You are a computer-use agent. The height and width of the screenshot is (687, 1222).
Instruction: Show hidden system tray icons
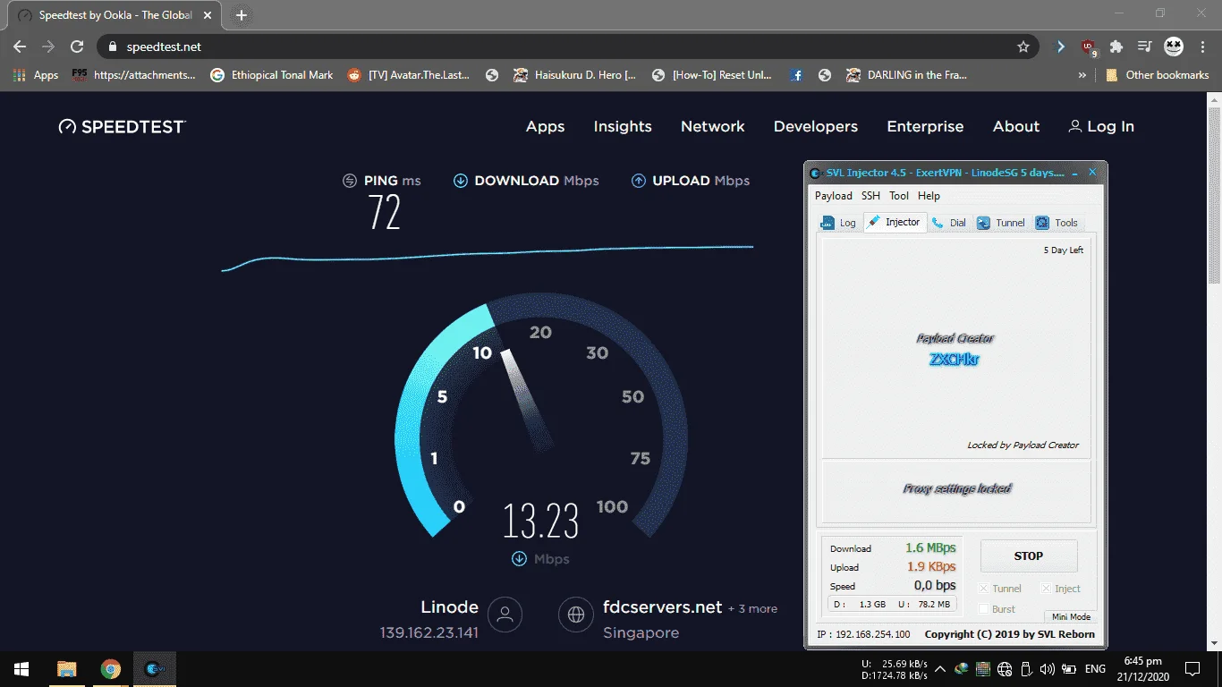click(940, 669)
